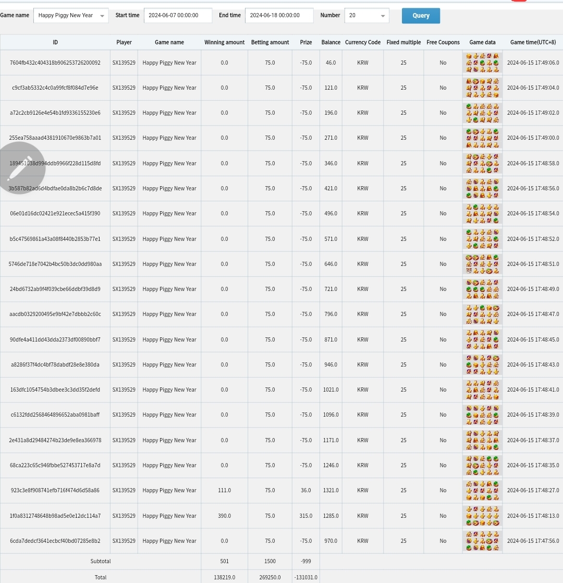The height and width of the screenshot is (583, 563).
Task: Click the Start time input field
Action: click(x=178, y=16)
